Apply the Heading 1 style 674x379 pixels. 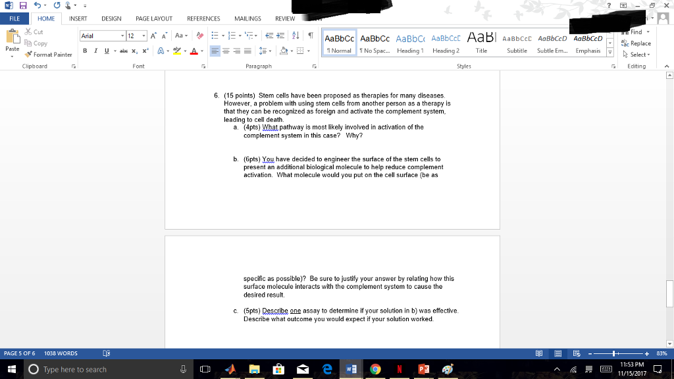[x=409, y=43]
